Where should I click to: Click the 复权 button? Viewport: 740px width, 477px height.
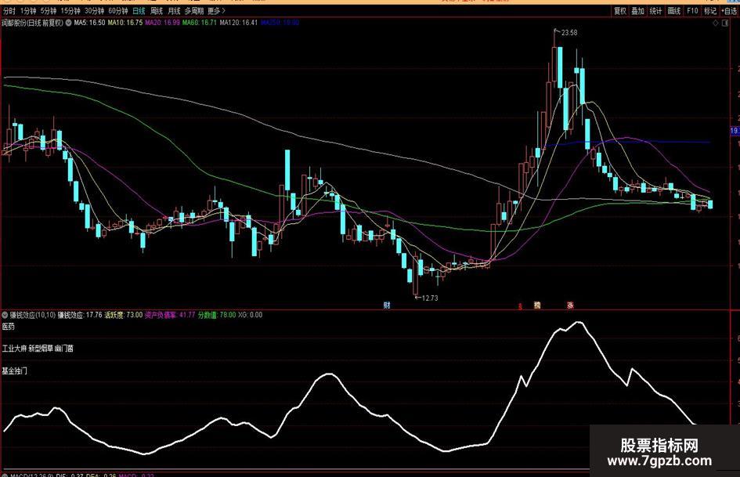[619, 11]
